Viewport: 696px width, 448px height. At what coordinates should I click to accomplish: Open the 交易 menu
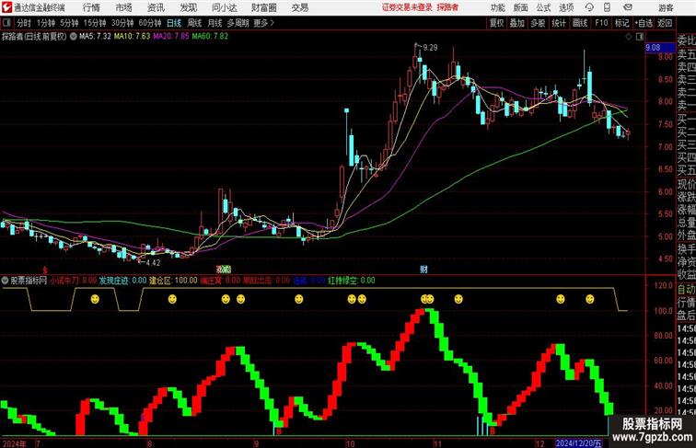pyautogui.click(x=300, y=7)
